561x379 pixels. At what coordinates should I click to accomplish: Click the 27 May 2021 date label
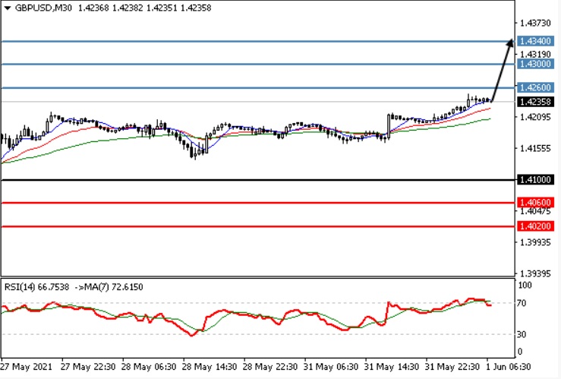pyautogui.click(x=27, y=367)
